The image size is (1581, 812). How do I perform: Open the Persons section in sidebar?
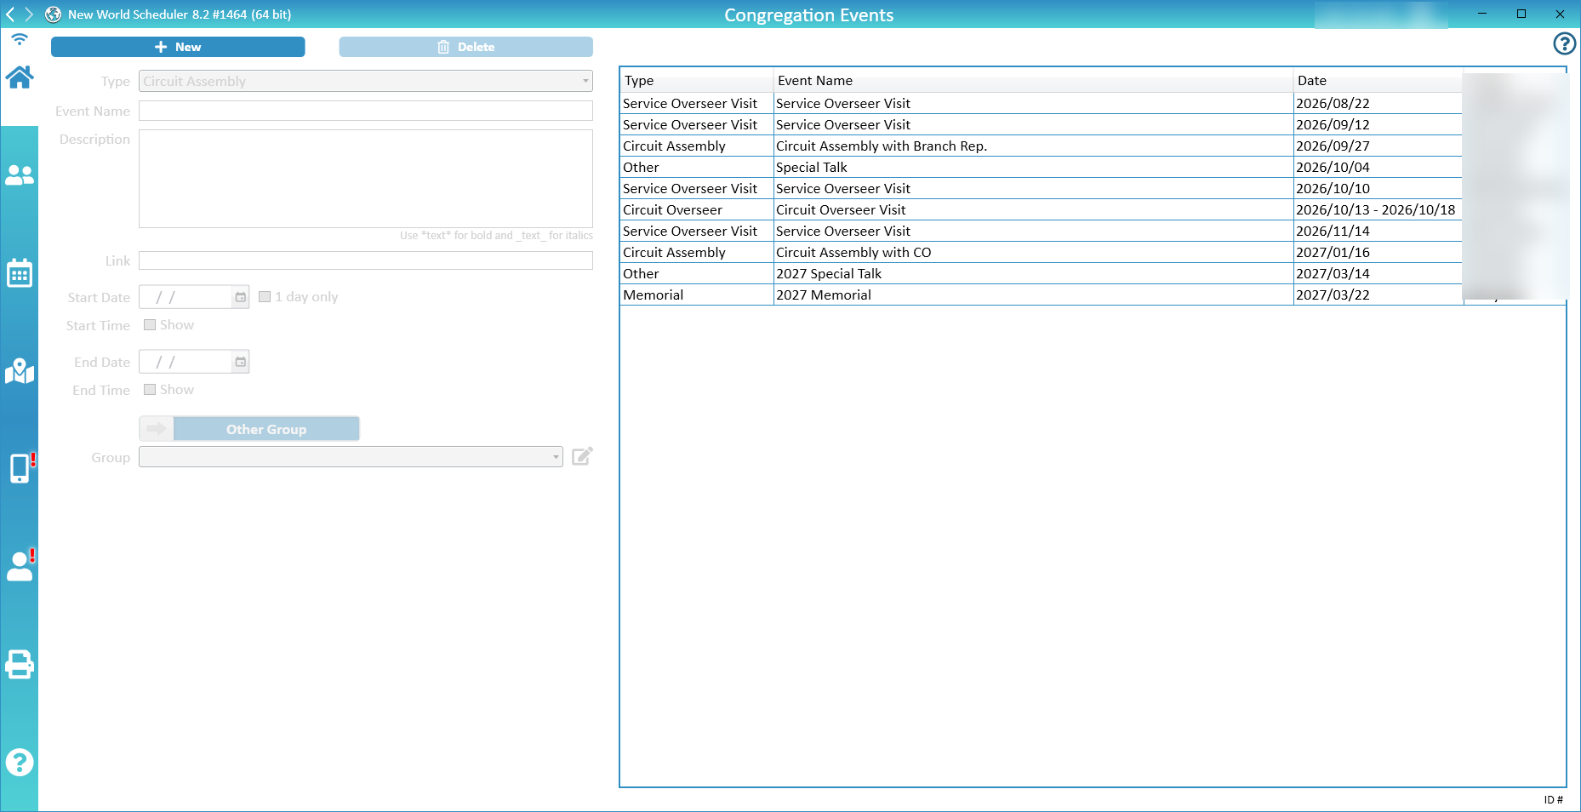tap(20, 175)
